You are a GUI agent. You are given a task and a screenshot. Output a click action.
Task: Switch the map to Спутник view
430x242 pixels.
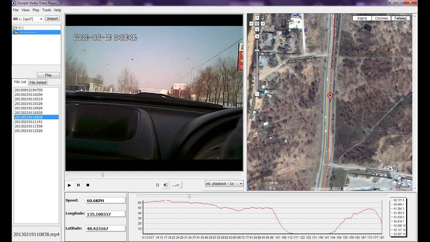pyautogui.click(x=381, y=18)
